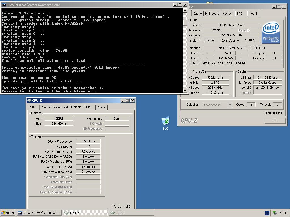This screenshot has height=217, width=290.
Task: Click the core speed 5022.4 MHz value
Action: click(x=215, y=77)
